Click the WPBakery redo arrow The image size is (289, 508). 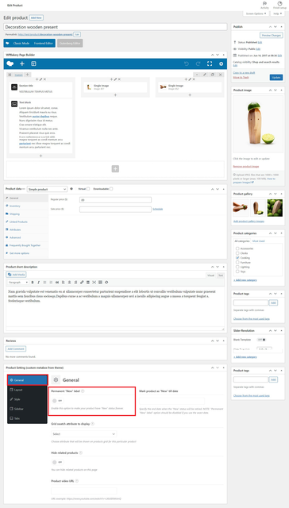[x=198, y=63]
